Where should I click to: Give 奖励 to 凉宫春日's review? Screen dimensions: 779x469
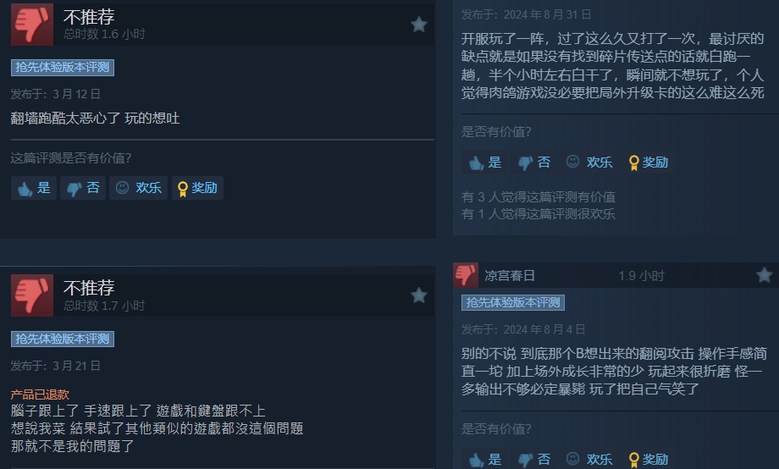649,459
